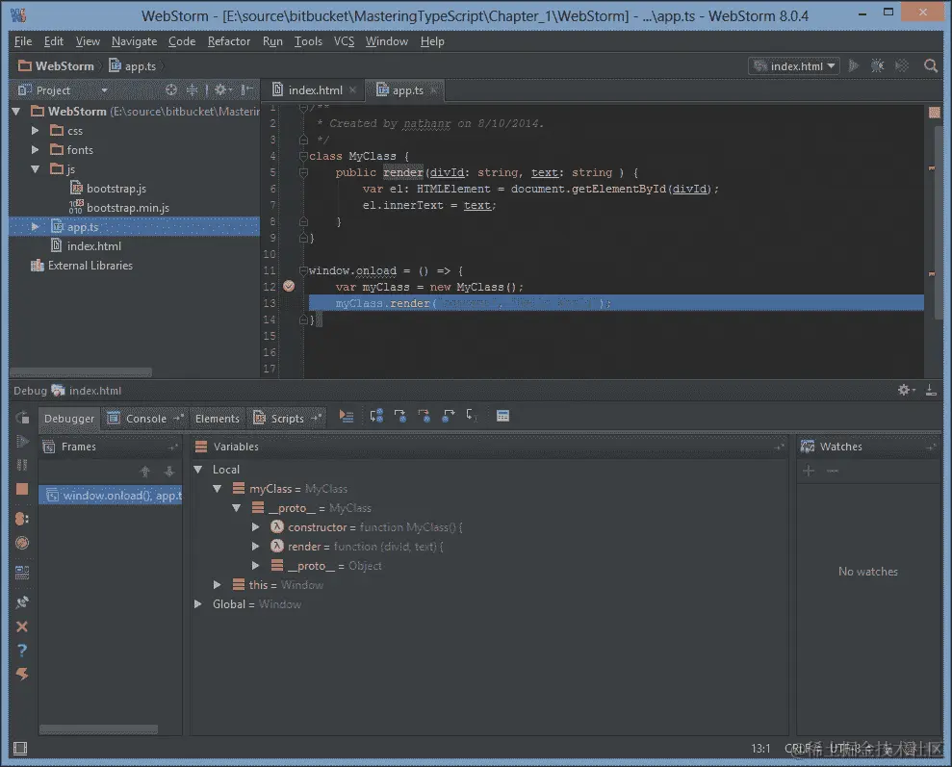Open the View Breakpoints icon
The height and width of the screenshot is (767, 952).
click(22, 519)
